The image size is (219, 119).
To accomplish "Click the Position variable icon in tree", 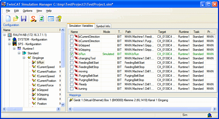I will point(34,104).
